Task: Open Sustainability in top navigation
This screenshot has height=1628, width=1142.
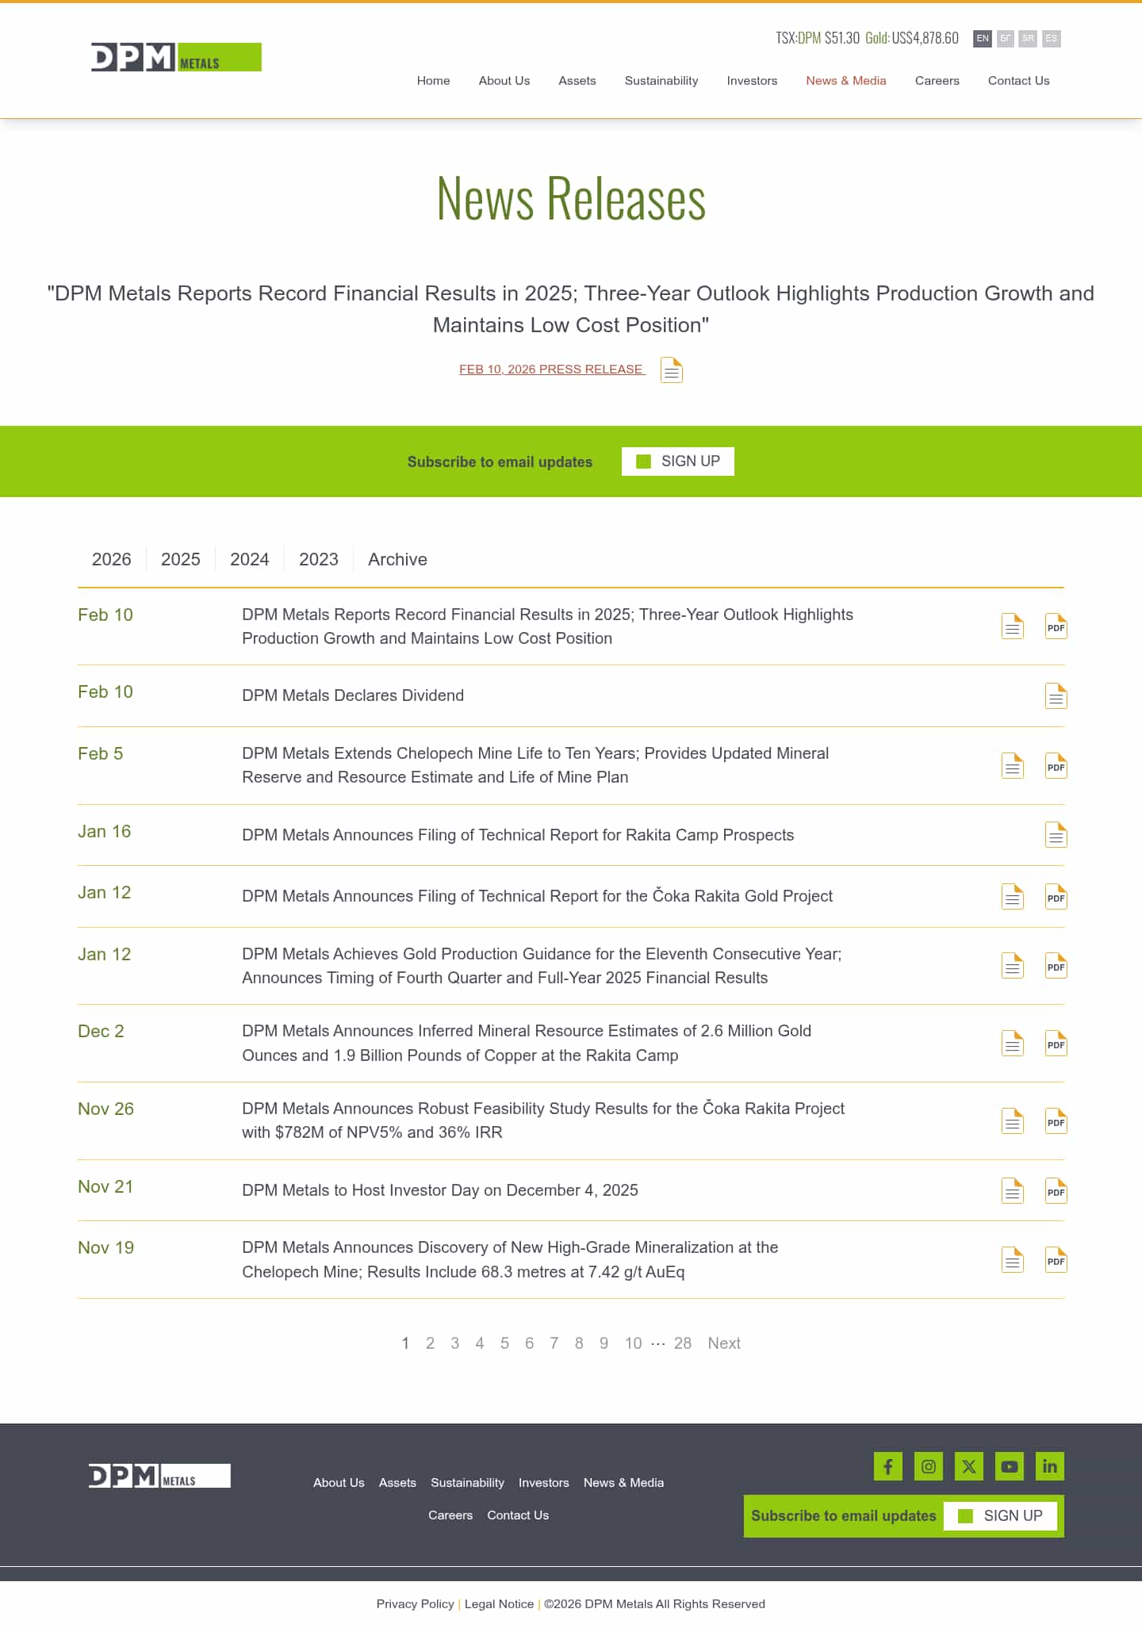Action: pyautogui.click(x=661, y=80)
